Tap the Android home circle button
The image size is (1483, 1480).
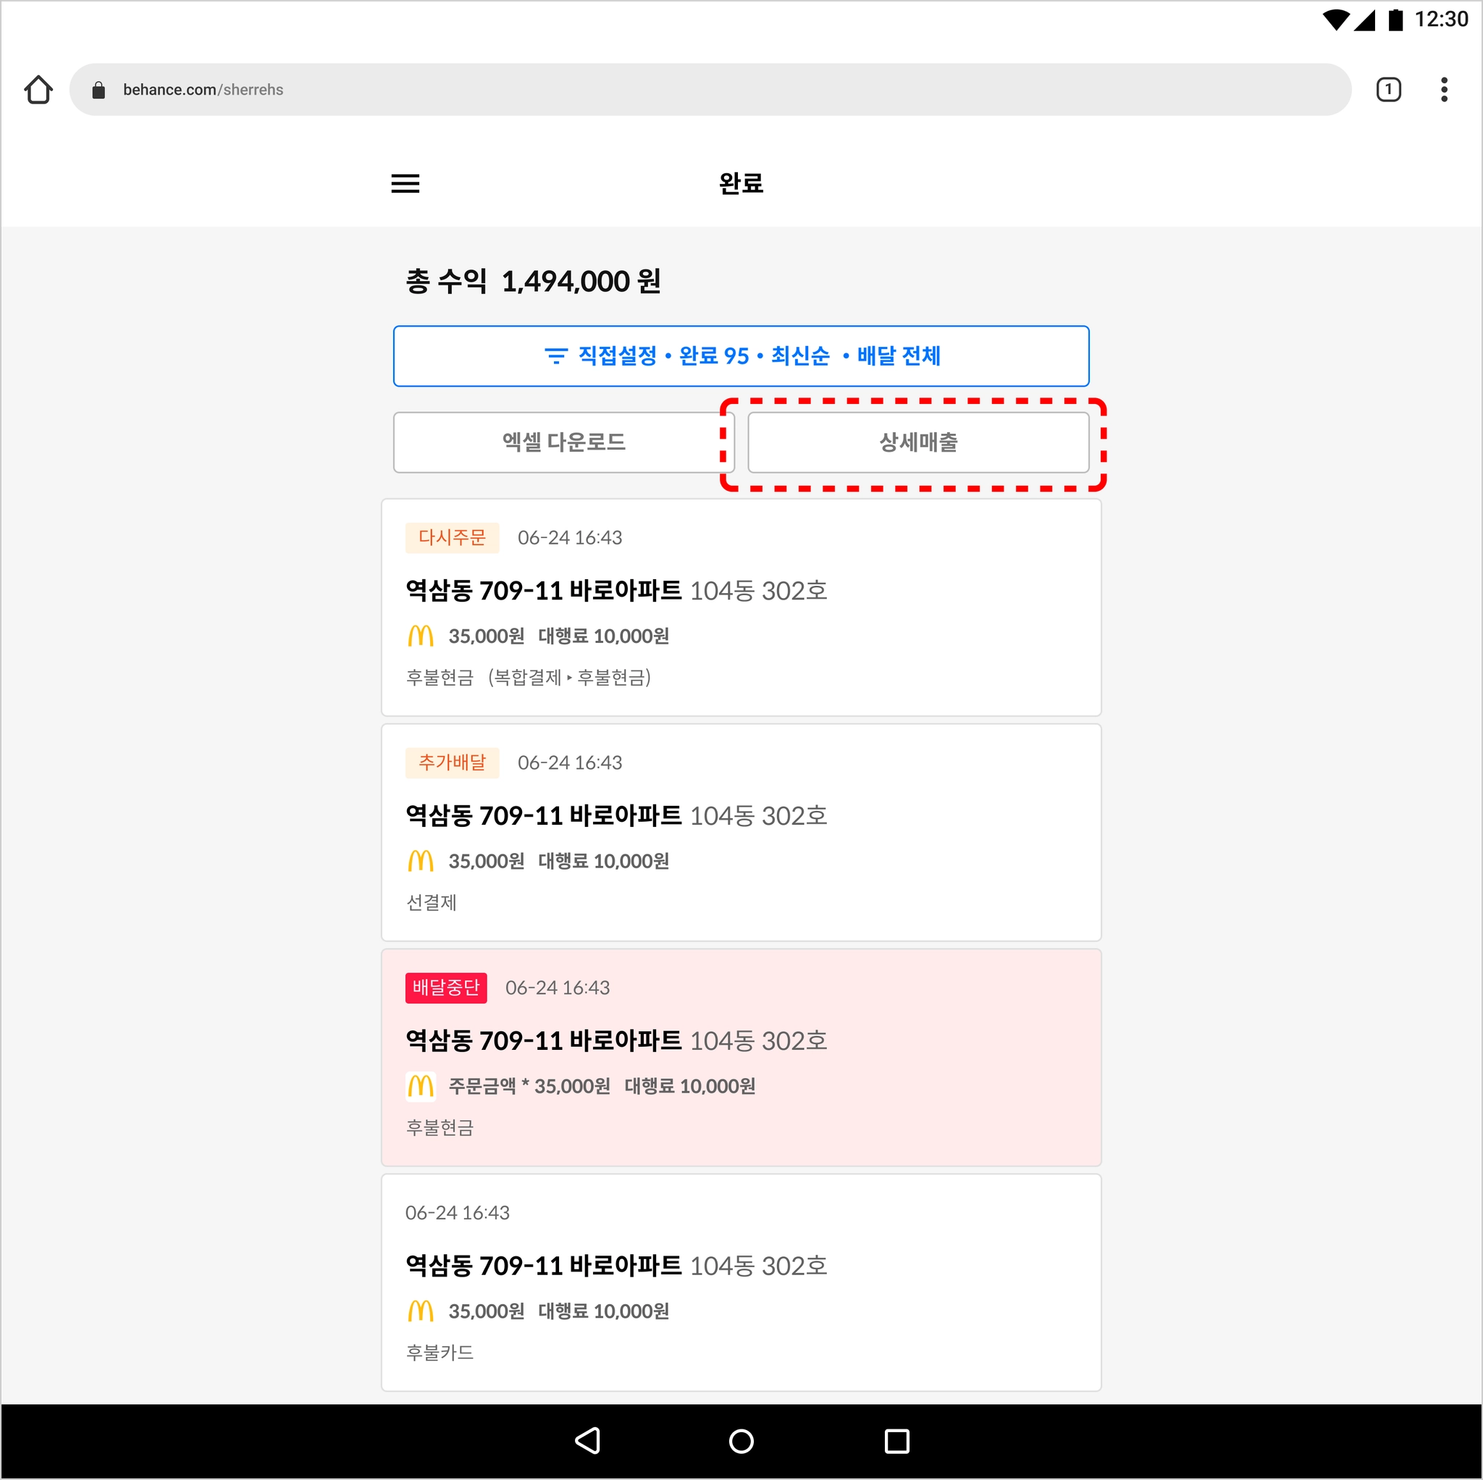pos(741,1441)
